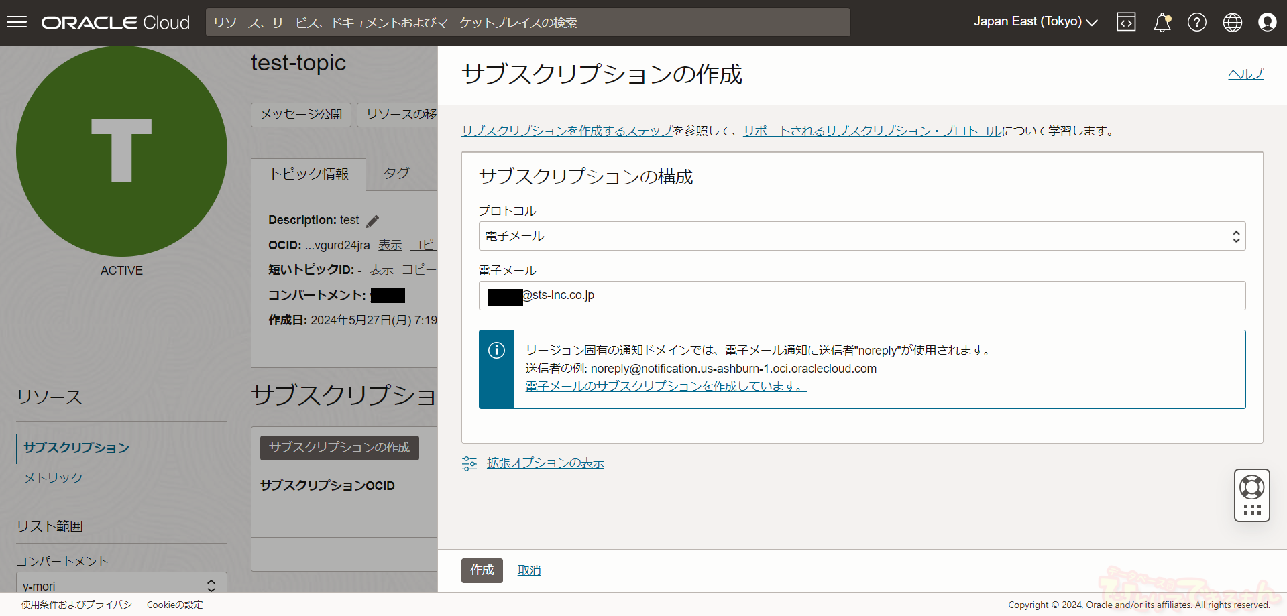Click the help question mark icon
This screenshot has width=1287, height=616.
(x=1197, y=22)
